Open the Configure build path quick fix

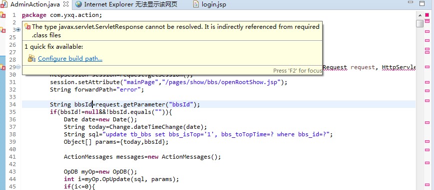pos(70,59)
